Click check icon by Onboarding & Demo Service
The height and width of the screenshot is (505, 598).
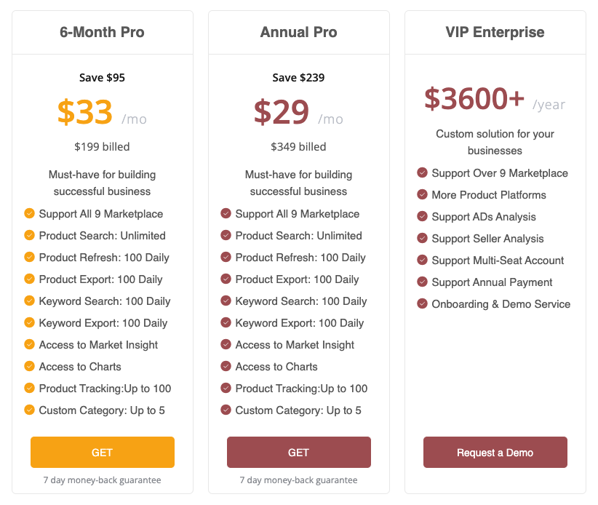pyautogui.click(x=422, y=304)
